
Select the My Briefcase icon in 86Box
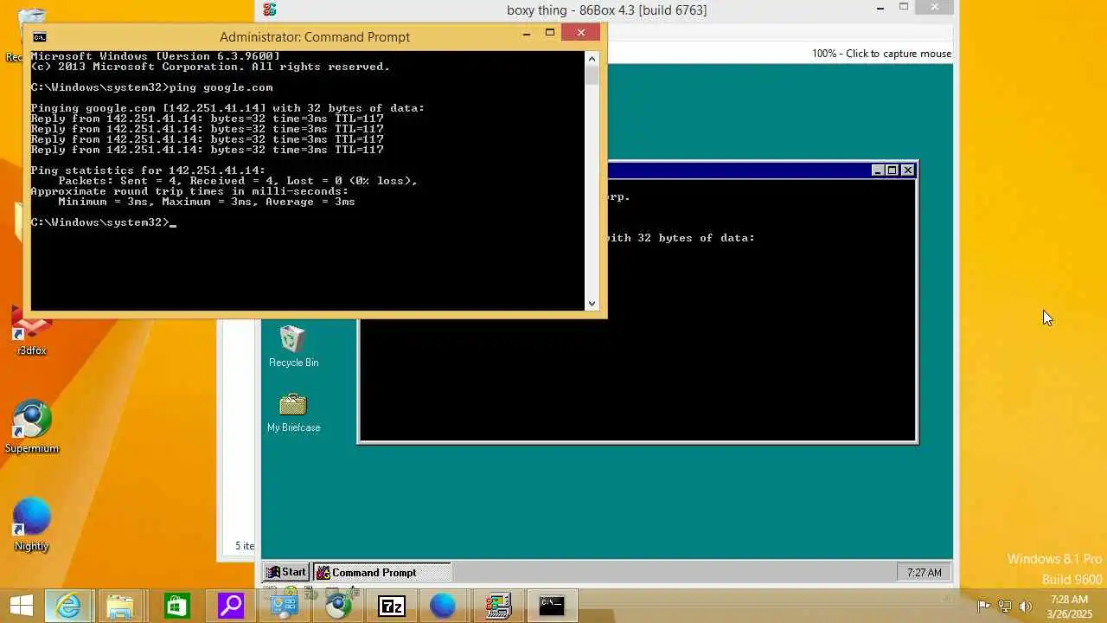[x=293, y=412]
